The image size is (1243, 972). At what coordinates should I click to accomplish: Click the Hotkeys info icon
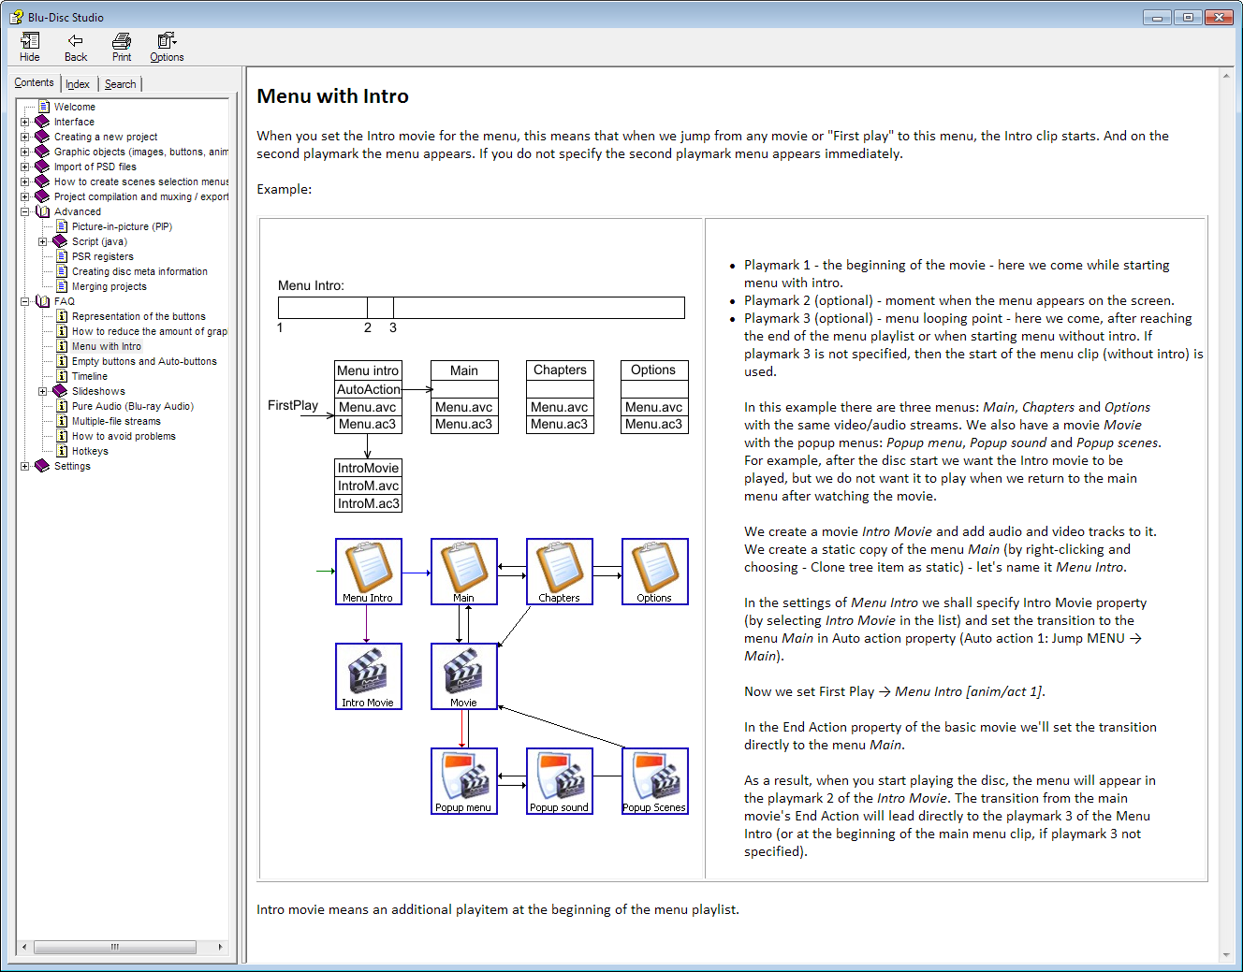pos(62,451)
